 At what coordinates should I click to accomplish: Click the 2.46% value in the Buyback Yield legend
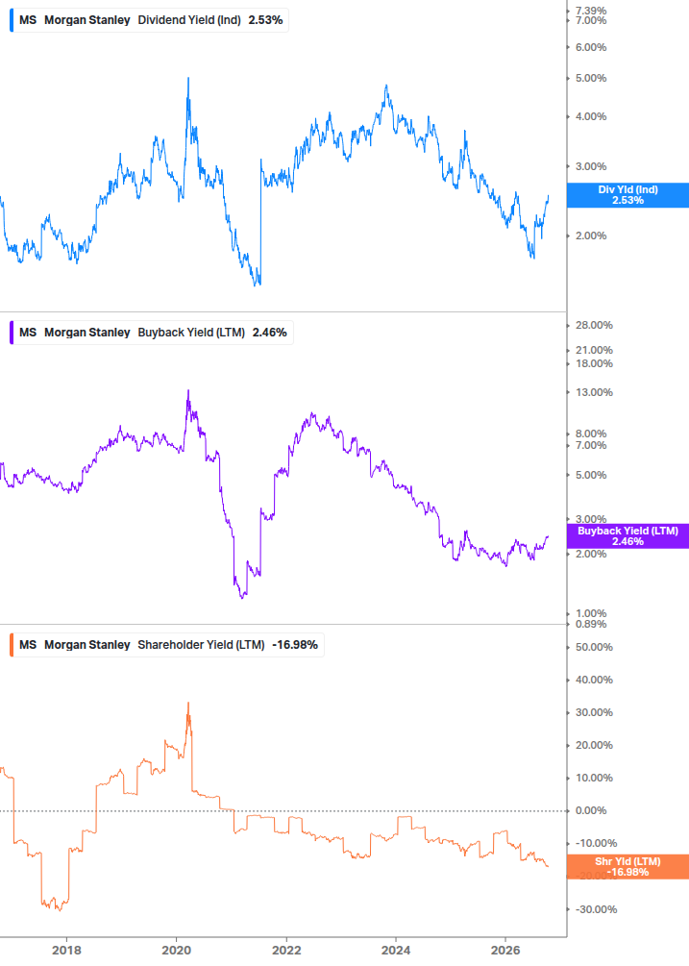point(270,333)
